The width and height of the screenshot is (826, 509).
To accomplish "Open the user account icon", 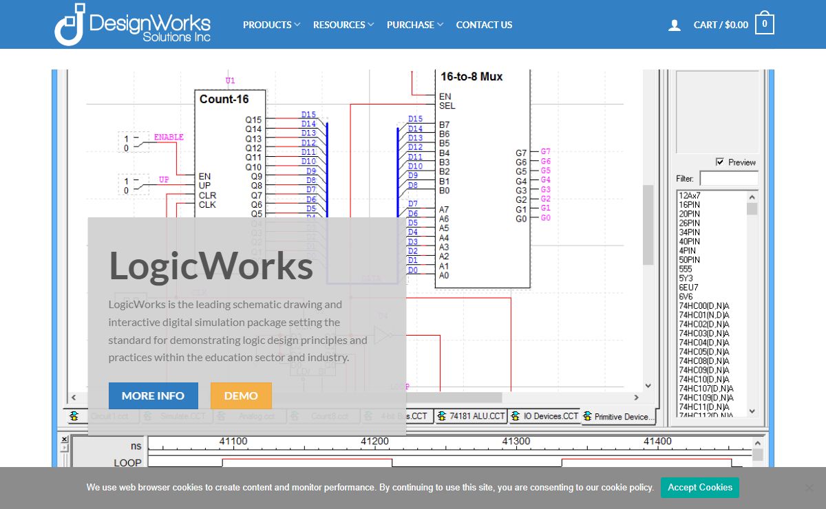I will [675, 25].
